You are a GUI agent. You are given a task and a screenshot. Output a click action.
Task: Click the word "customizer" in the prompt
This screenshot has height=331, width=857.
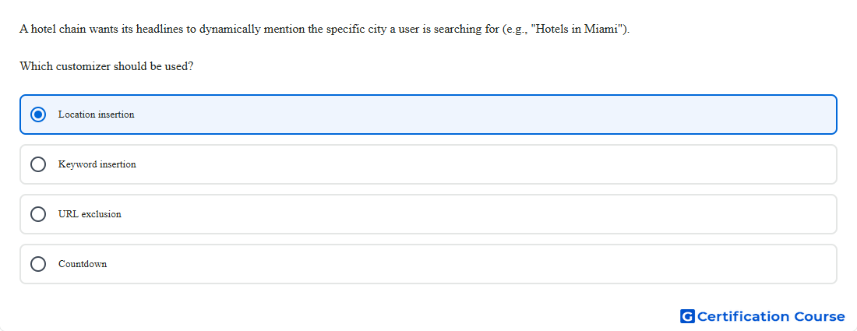(83, 67)
